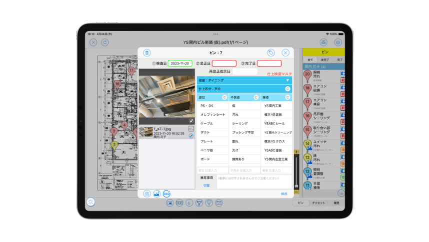Clear the 業者 column with its C icon
429x242 pixels.
pyautogui.click(x=287, y=97)
